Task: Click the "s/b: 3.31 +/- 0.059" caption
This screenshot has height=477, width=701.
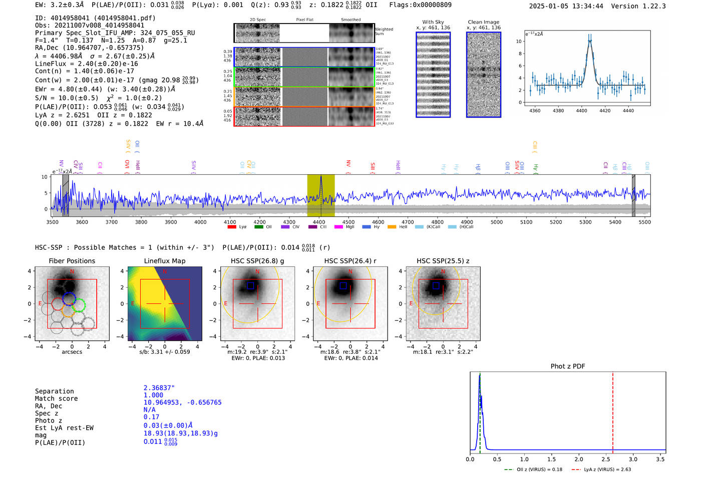Action: click(x=165, y=351)
